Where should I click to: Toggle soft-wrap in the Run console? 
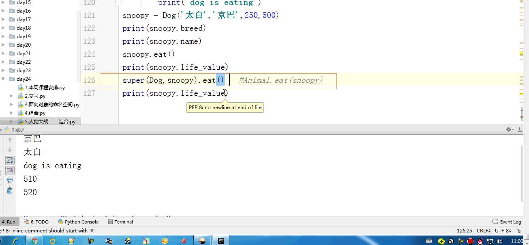[x=10, y=160]
